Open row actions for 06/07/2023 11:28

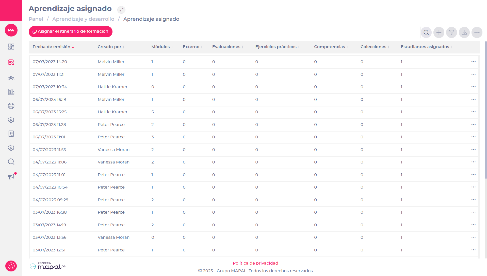pyautogui.click(x=473, y=124)
